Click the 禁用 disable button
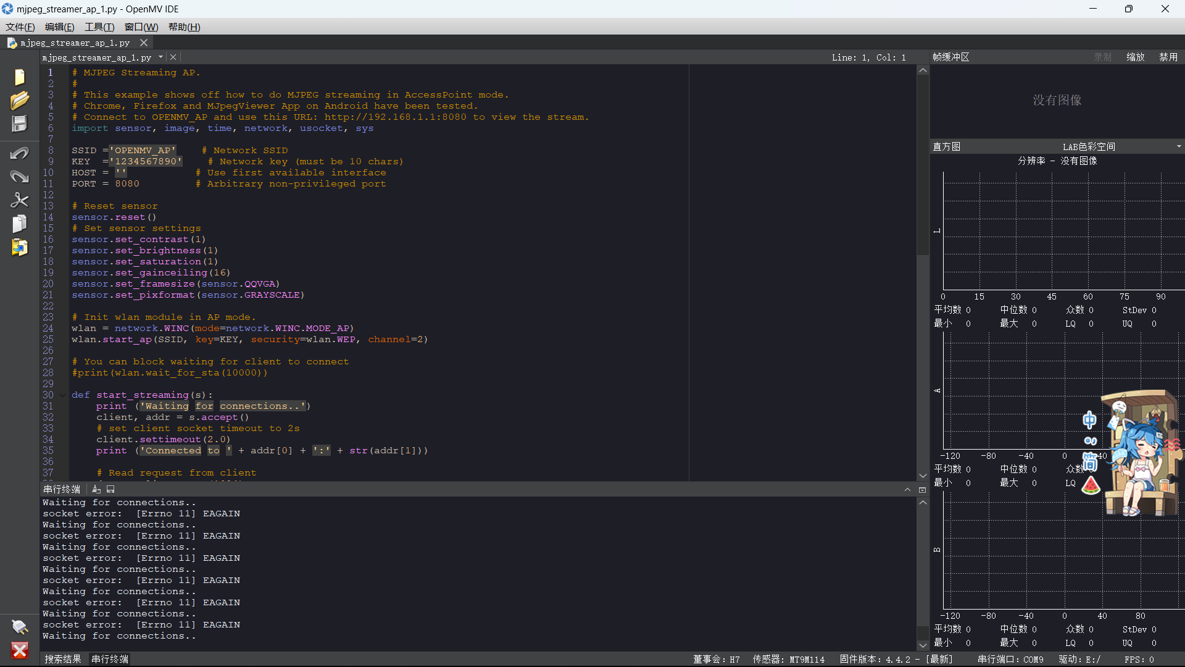Image resolution: width=1185 pixels, height=667 pixels. pyautogui.click(x=1168, y=57)
